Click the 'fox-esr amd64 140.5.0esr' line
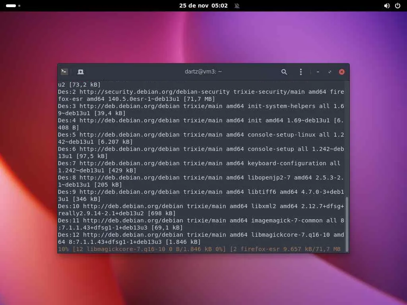The image size is (407, 305). pos(137,99)
